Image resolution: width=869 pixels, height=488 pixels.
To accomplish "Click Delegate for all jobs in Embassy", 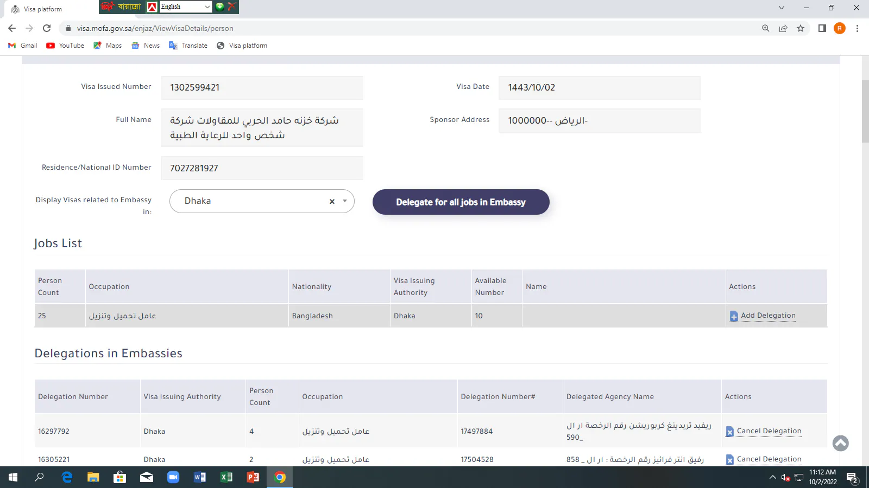I will [461, 202].
